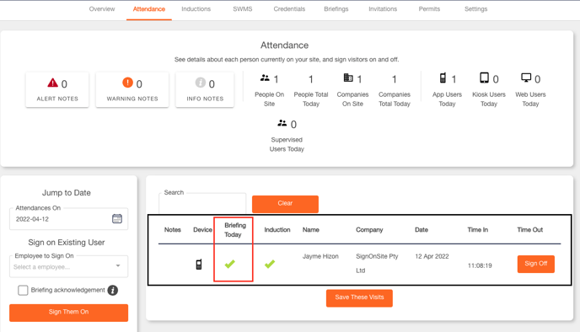580x332 pixels.
Task: Switch to the Inductions tab
Action: click(x=196, y=9)
